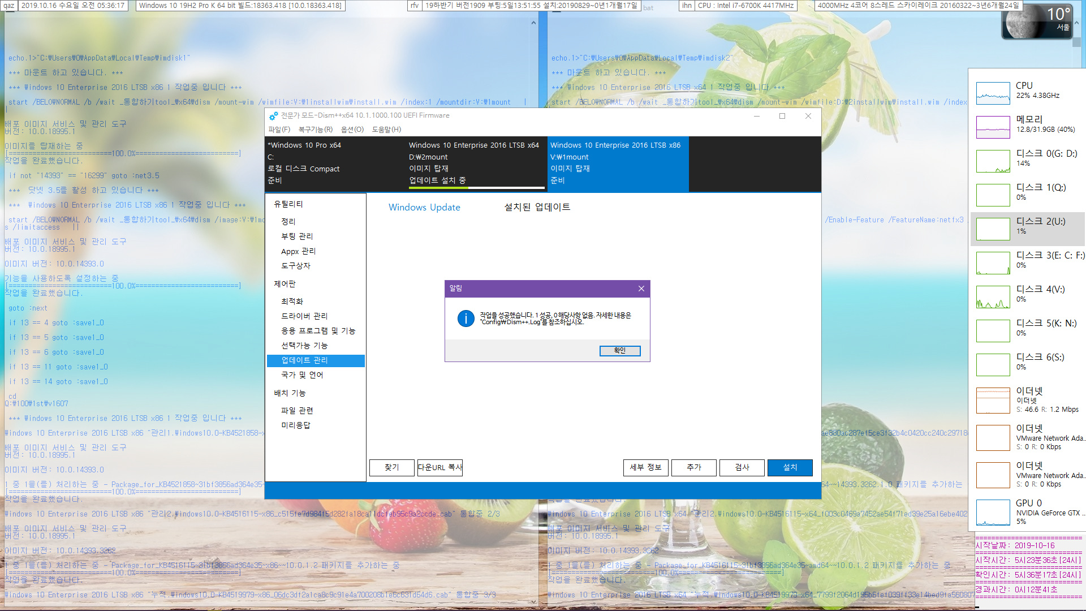Click 확인 button in alert dialog
The image size is (1086, 611).
tap(620, 351)
